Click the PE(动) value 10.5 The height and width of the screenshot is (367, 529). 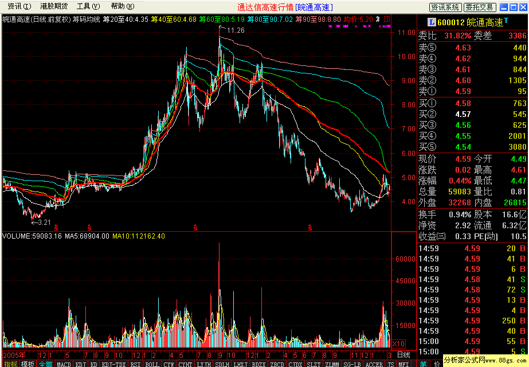pos(519,236)
